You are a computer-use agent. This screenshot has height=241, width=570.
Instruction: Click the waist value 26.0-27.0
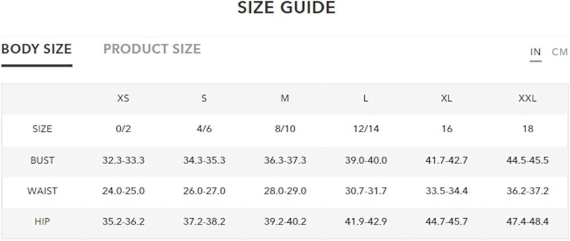[x=204, y=191]
